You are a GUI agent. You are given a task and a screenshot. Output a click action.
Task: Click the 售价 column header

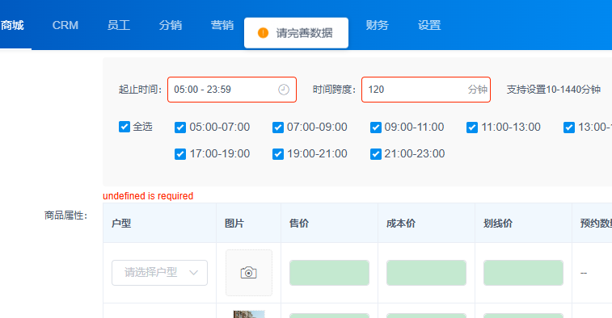tap(299, 224)
